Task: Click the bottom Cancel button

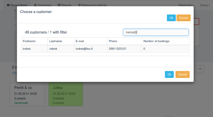Action: click(183, 74)
